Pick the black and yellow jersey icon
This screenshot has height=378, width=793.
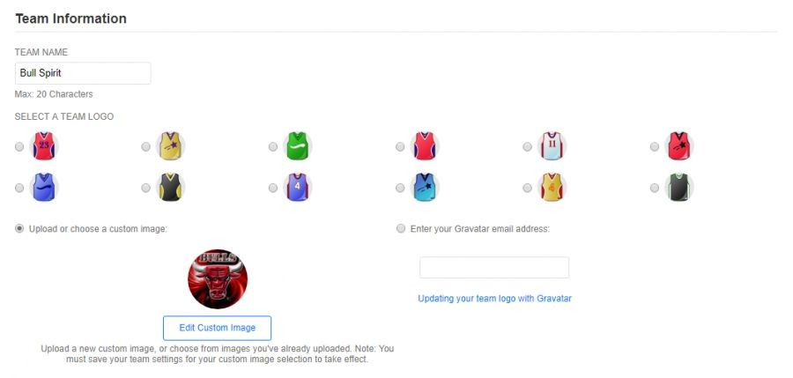point(170,187)
